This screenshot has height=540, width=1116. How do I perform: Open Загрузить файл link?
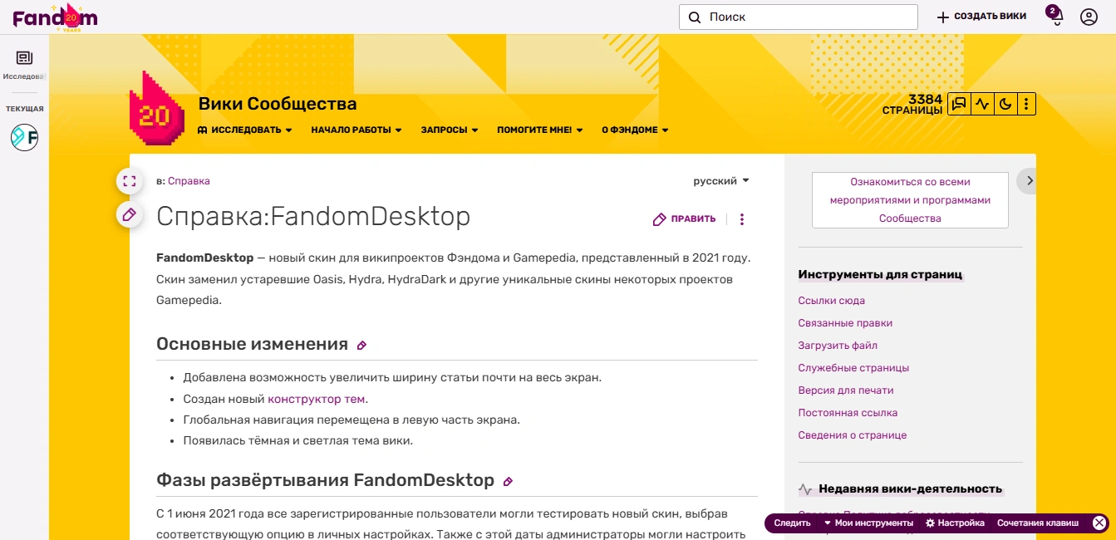[838, 346]
